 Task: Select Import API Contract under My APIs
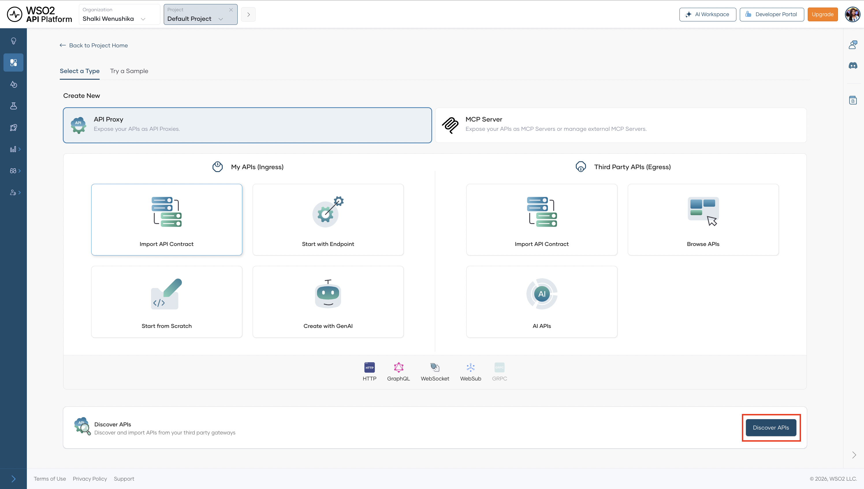click(167, 220)
